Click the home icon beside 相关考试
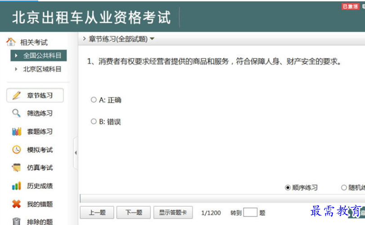The height and width of the screenshot is (225, 365). tap(11, 42)
